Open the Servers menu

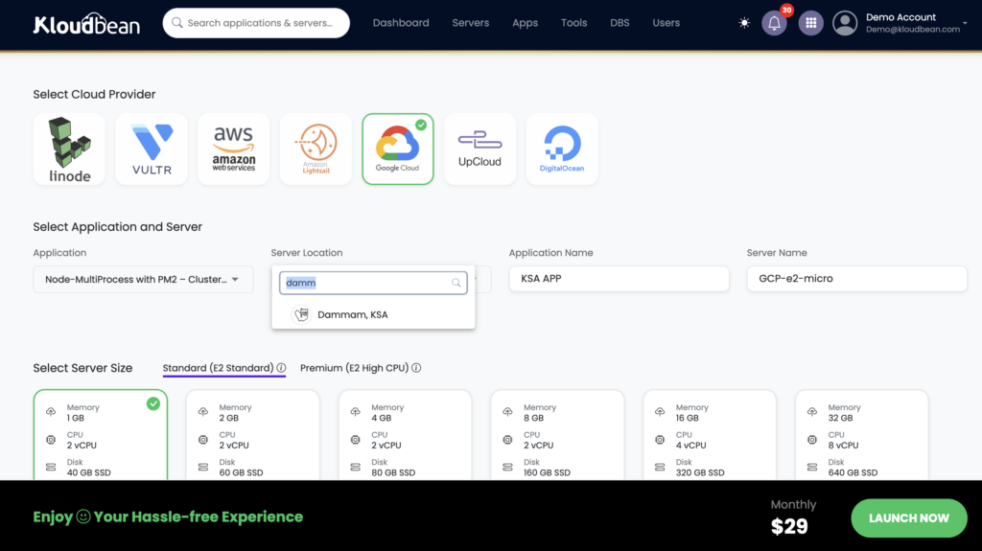[x=470, y=23]
